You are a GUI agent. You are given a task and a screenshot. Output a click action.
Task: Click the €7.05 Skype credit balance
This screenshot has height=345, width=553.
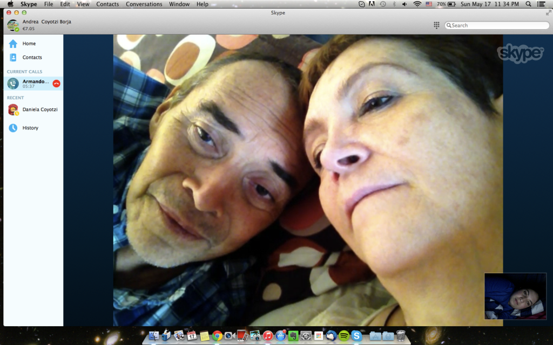pyautogui.click(x=29, y=29)
